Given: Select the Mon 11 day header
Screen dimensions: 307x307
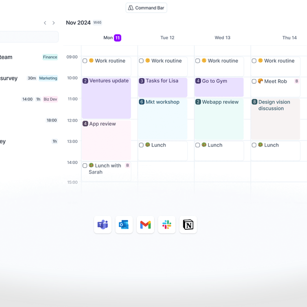Looking at the screenshot, I should 112,38.
